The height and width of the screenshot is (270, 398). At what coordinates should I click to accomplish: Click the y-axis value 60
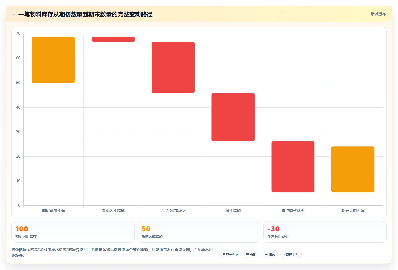pyautogui.click(x=18, y=58)
